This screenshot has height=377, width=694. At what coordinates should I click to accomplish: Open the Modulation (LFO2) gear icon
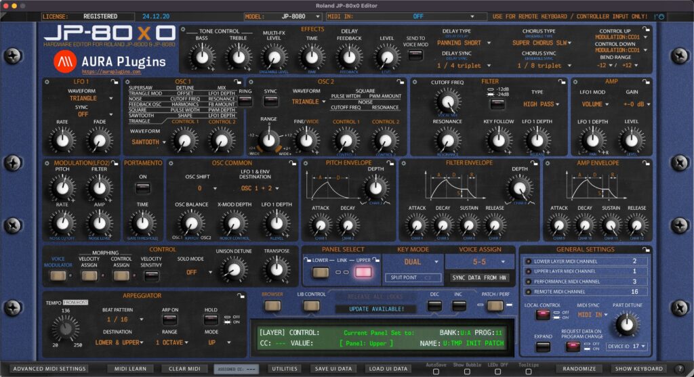(47, 163)
